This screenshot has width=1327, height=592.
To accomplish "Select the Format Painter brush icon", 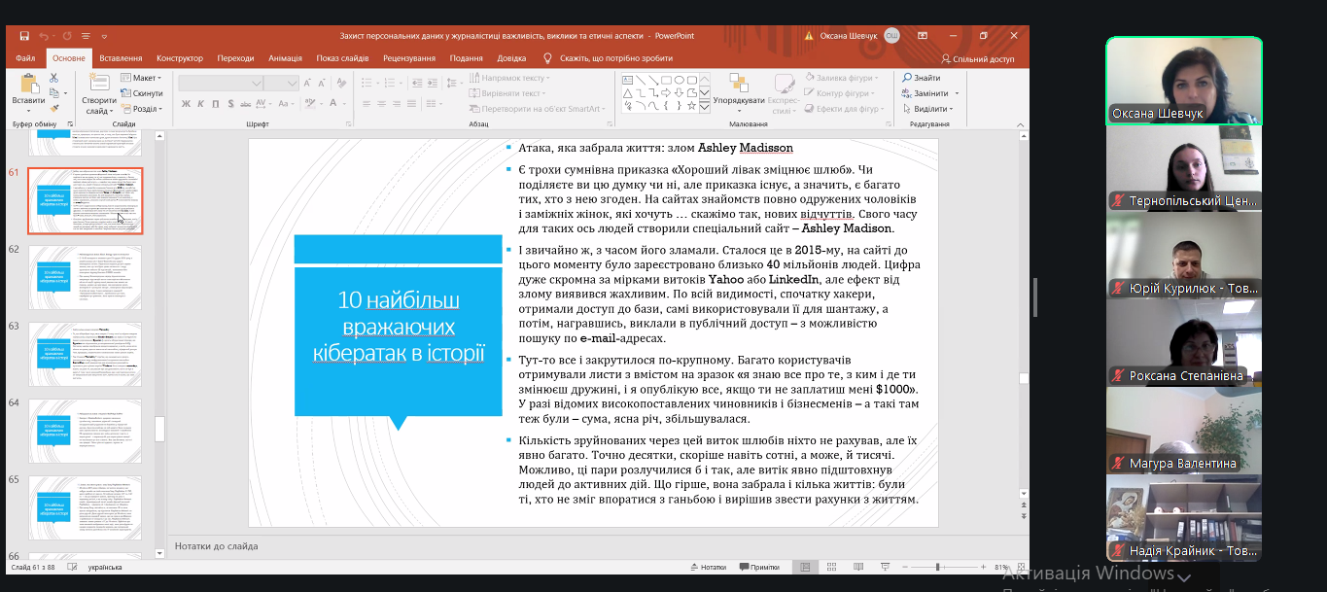I will (55, 108).
